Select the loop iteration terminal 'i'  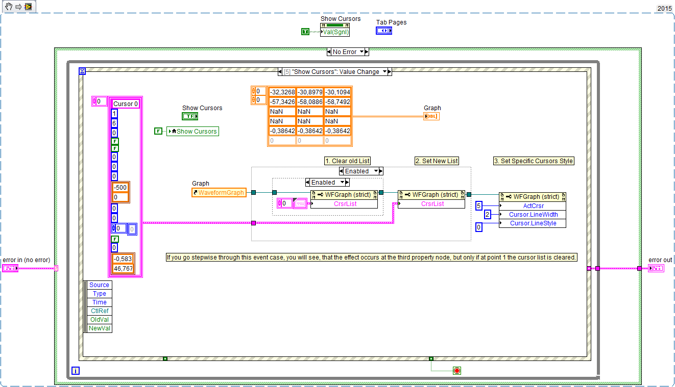[76, 371]
